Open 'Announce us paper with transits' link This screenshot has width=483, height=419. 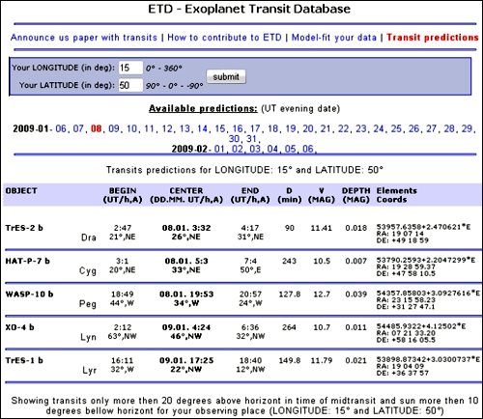(84, 38)
